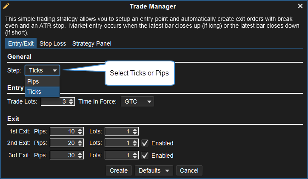
Task: Click the 2nd Exit Pips stepper arrows
Action: (80, 143)
